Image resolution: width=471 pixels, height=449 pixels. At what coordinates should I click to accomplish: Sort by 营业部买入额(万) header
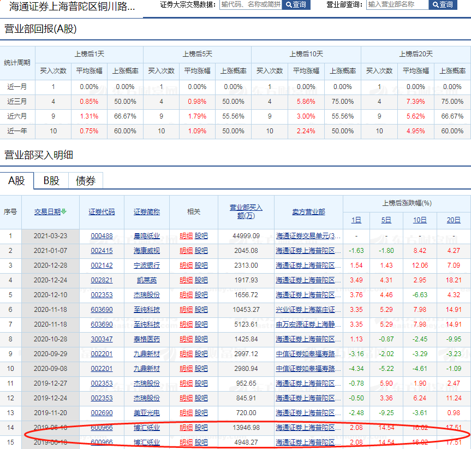click(246, 211)
